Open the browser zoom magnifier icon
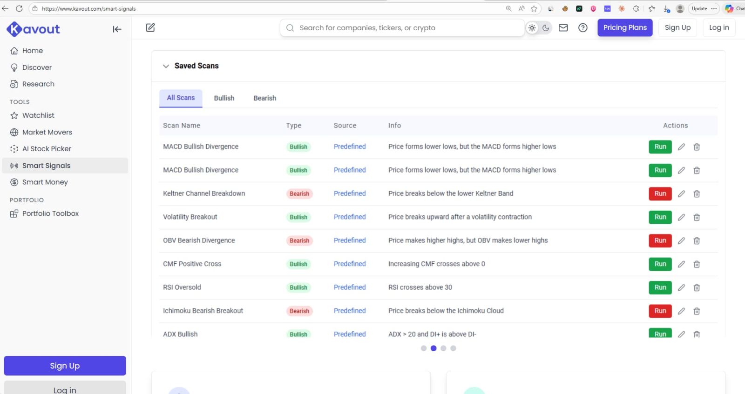745x394 pixels. [508, 8]
